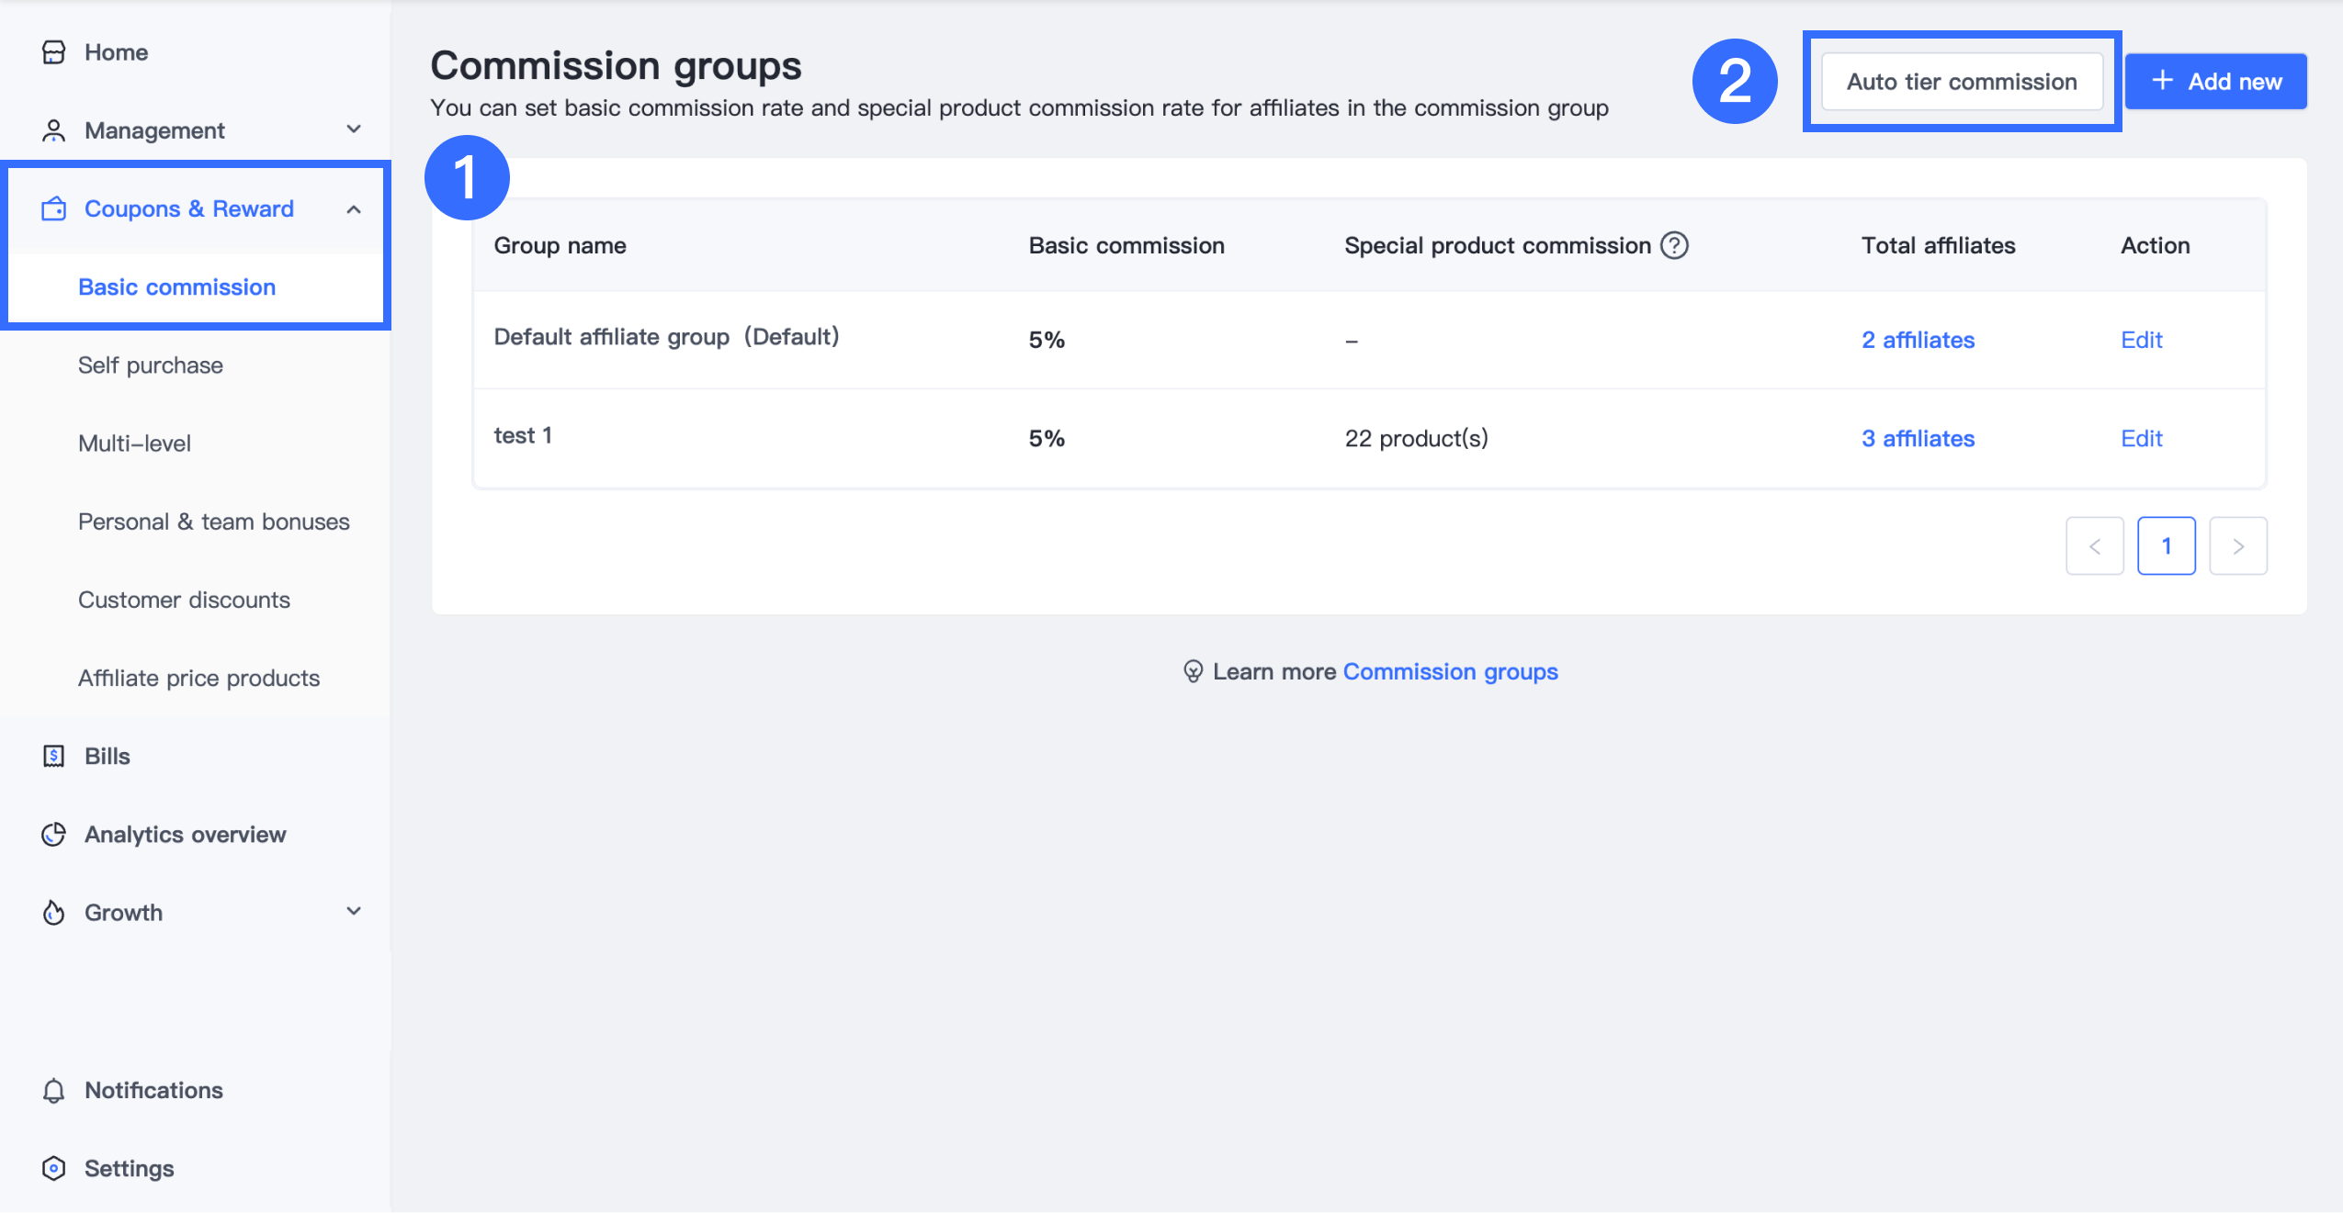The height and width of the screenshot is (1213, 2343).
Task: Edit the Default affiliate group row
Action: (2141, 340)
